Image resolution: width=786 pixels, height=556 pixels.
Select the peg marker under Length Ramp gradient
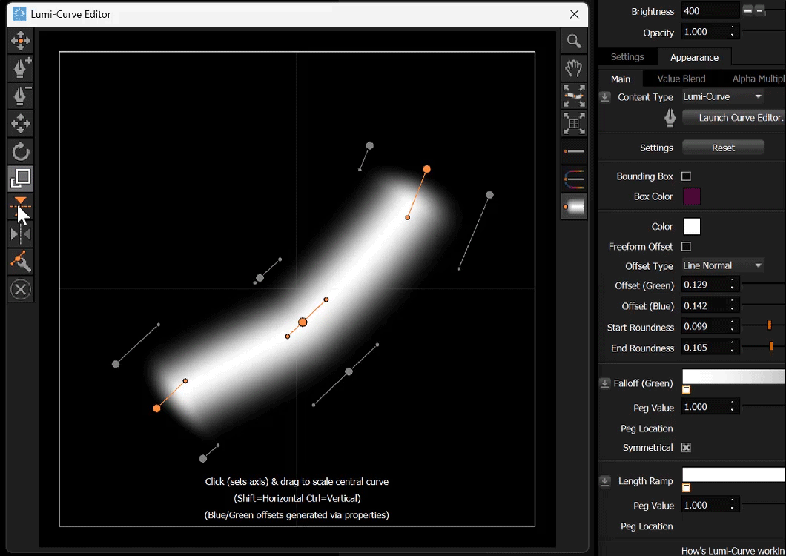click(686, 488)
